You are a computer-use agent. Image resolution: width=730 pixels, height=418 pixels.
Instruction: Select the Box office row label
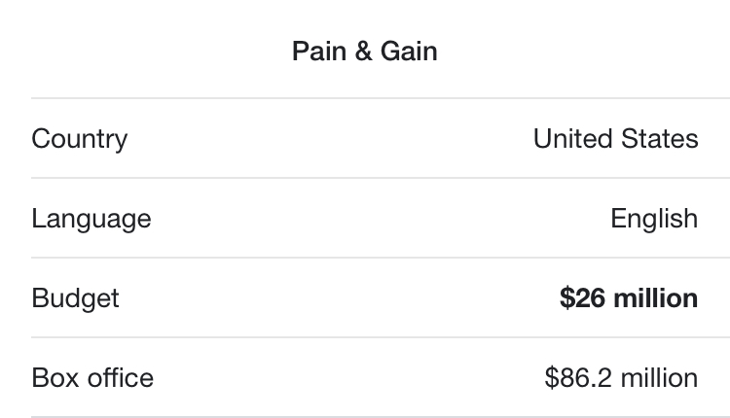(92, 377)
